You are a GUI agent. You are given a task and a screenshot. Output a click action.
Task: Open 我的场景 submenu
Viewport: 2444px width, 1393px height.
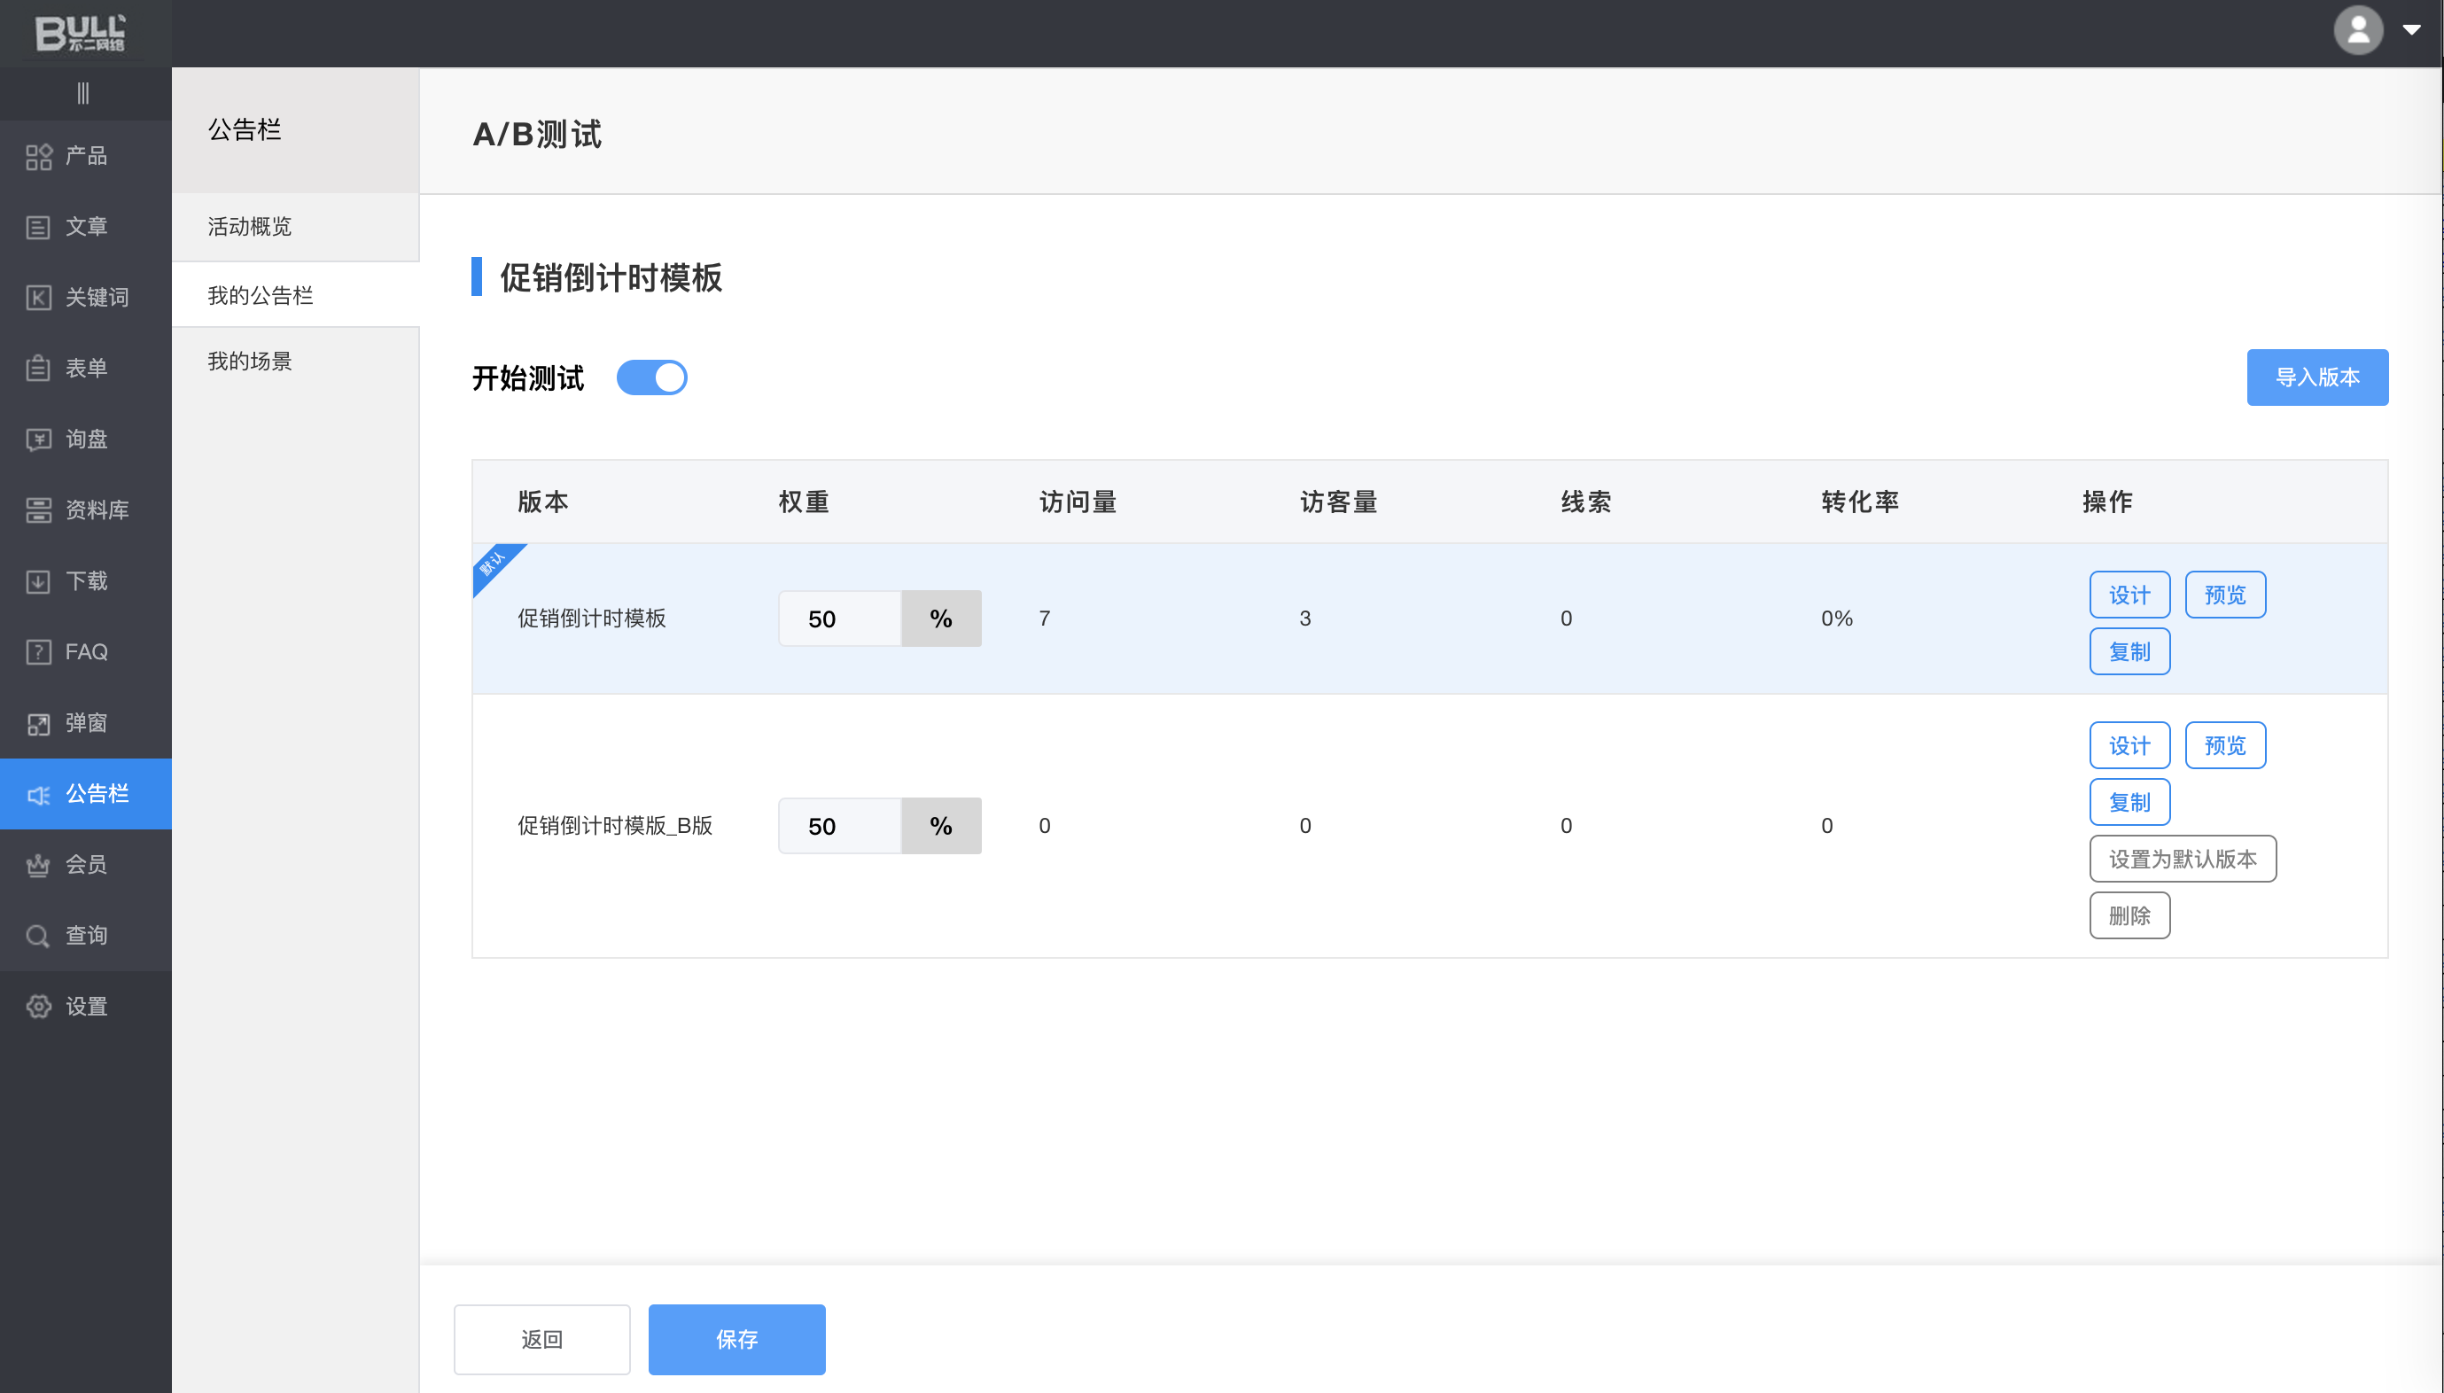[x=296, y=362]
